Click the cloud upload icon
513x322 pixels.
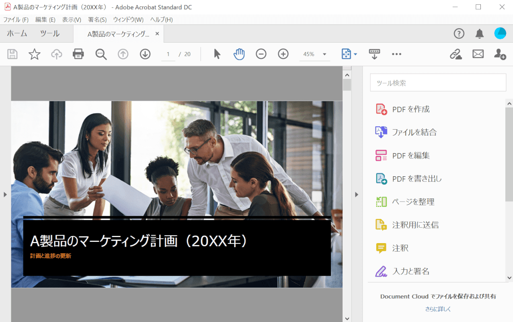(57, 54)
